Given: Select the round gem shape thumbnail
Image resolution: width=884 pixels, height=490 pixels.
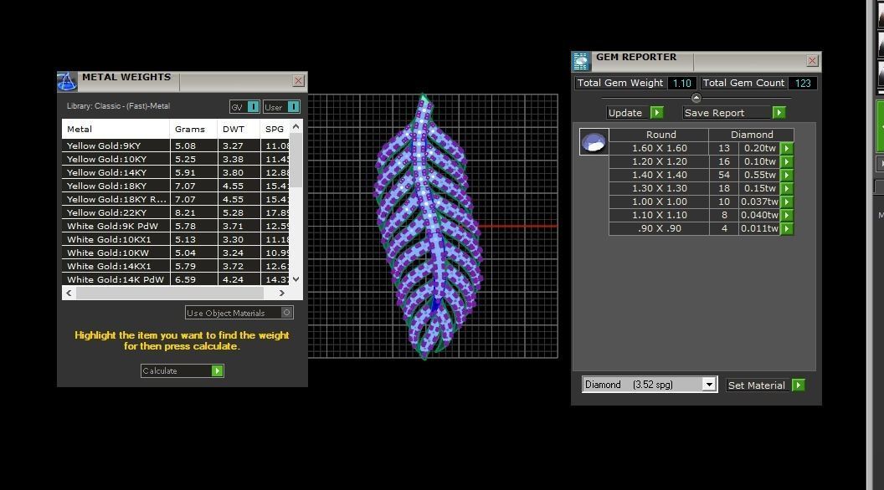Looking at the screenshot, I should coord(594,141).
